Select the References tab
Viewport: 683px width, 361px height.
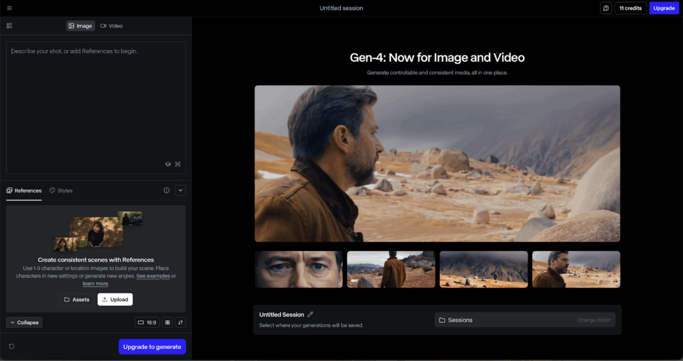24,190
